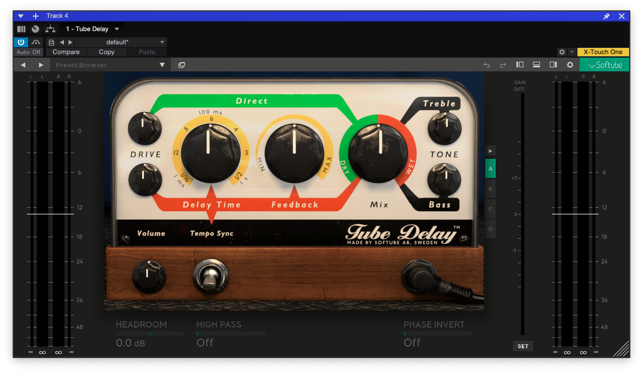Click the automation mode icon
Image resolution: width=643 pixels, height=373 pixels.
point(36,42)
